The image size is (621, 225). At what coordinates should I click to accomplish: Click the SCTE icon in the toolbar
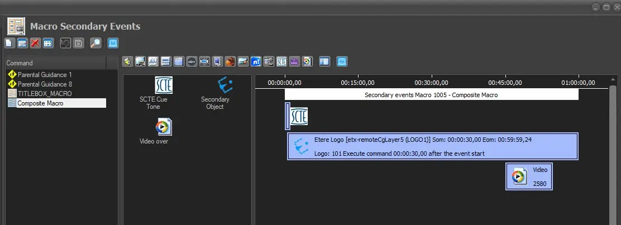[281, 61]
